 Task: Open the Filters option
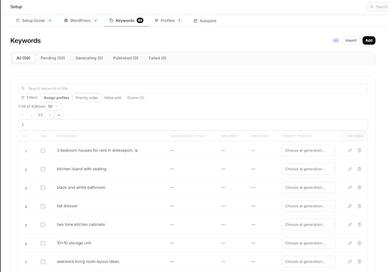coord(29,98)
